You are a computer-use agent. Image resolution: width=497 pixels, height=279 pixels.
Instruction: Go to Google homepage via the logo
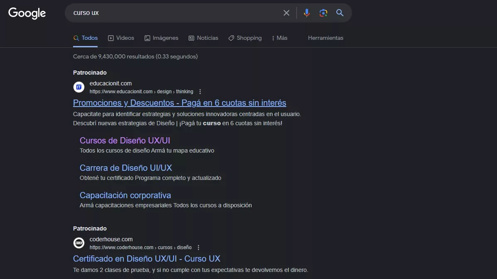pos(27,13)
